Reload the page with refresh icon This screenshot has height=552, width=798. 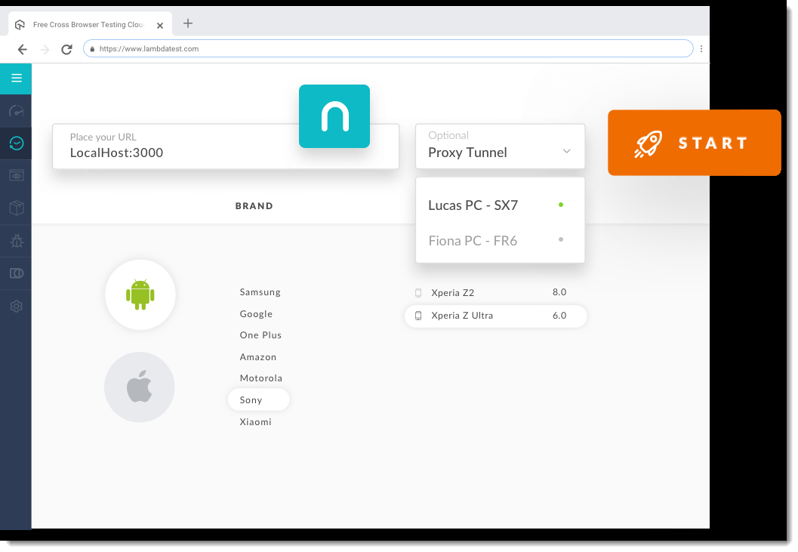(x=66, y=49)
